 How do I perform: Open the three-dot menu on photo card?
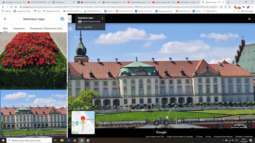tap(103, 18)
